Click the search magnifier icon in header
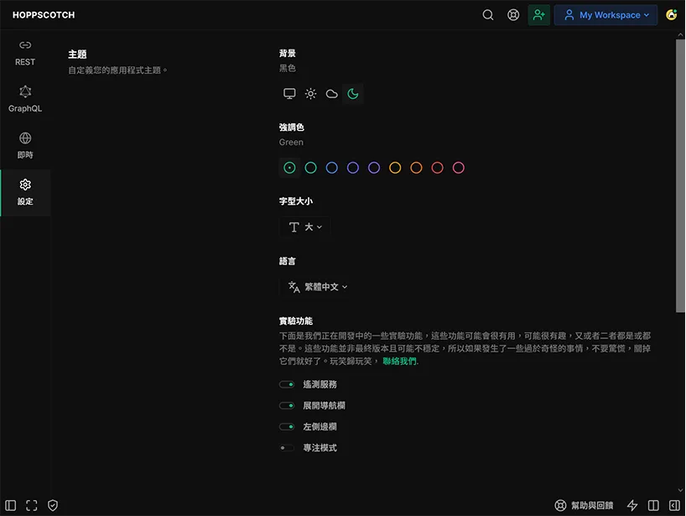686x516 pixels. [x=488, y=15]
